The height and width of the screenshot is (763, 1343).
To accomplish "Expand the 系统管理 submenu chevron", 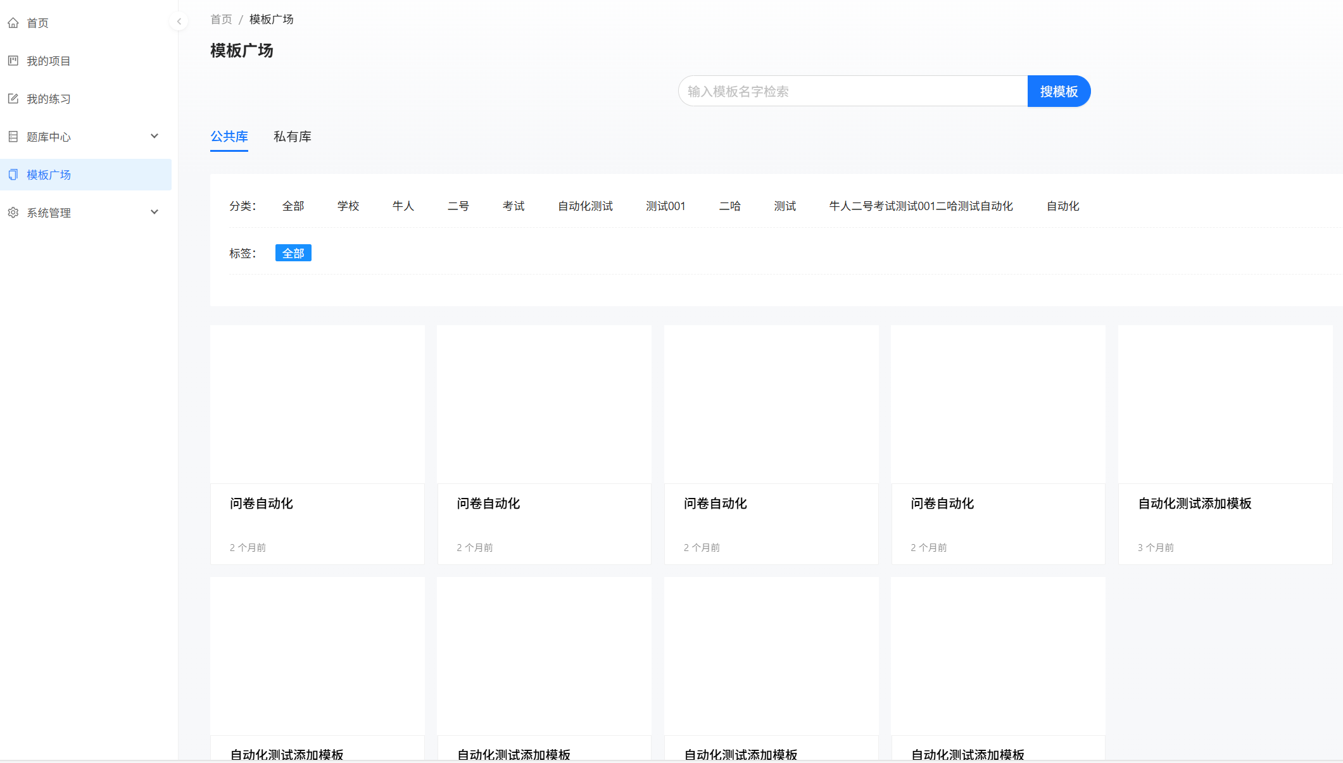I will (154, 212).
